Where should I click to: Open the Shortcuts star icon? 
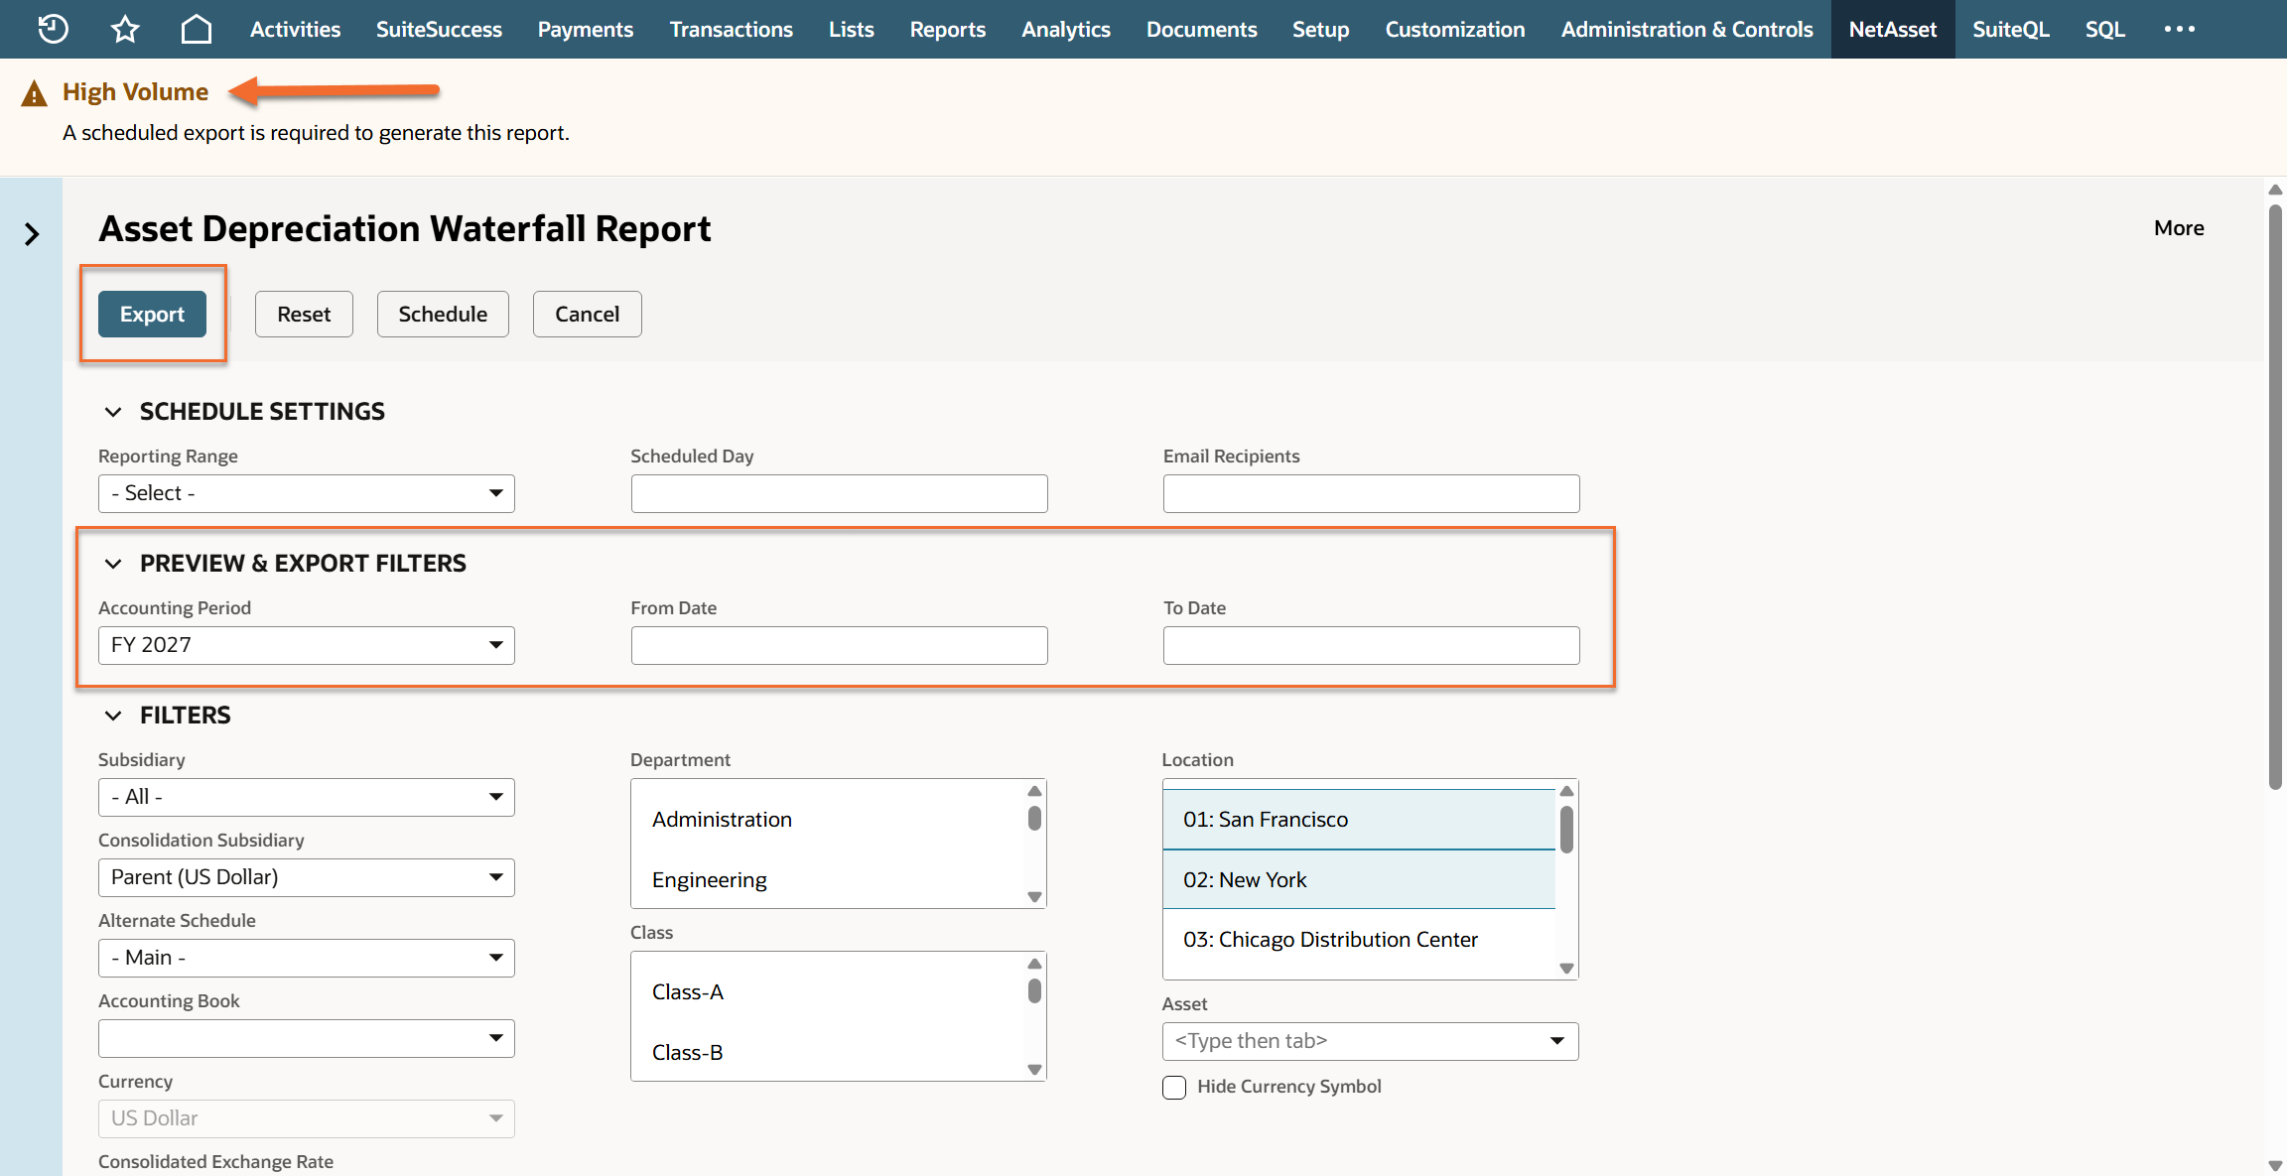125,29
